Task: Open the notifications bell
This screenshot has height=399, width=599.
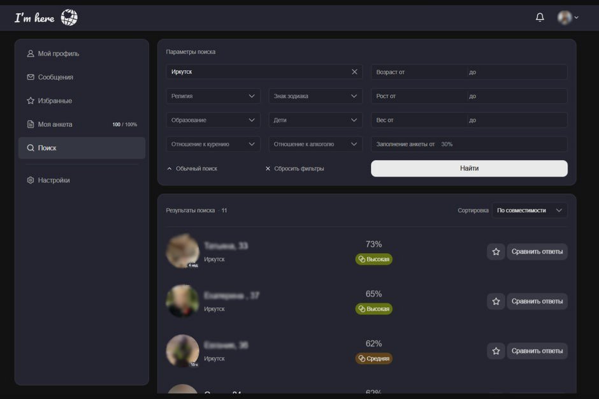Action: coord(539,17)
